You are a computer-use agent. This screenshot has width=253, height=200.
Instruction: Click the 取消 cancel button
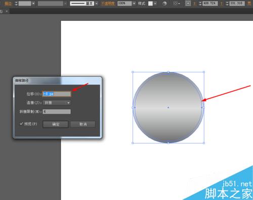click(x=83, y=124)
